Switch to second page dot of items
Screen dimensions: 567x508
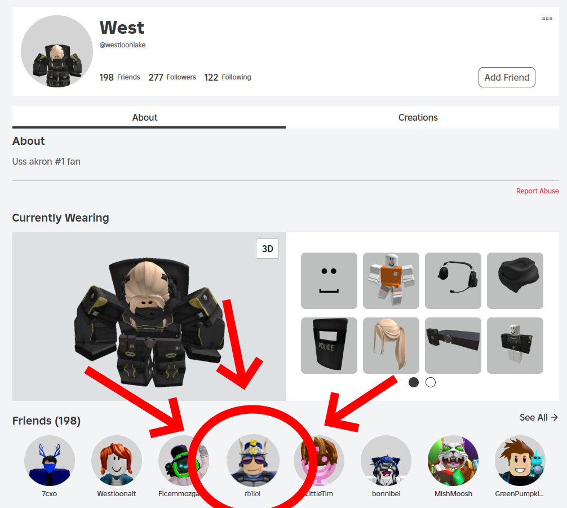tap(430, 382)
